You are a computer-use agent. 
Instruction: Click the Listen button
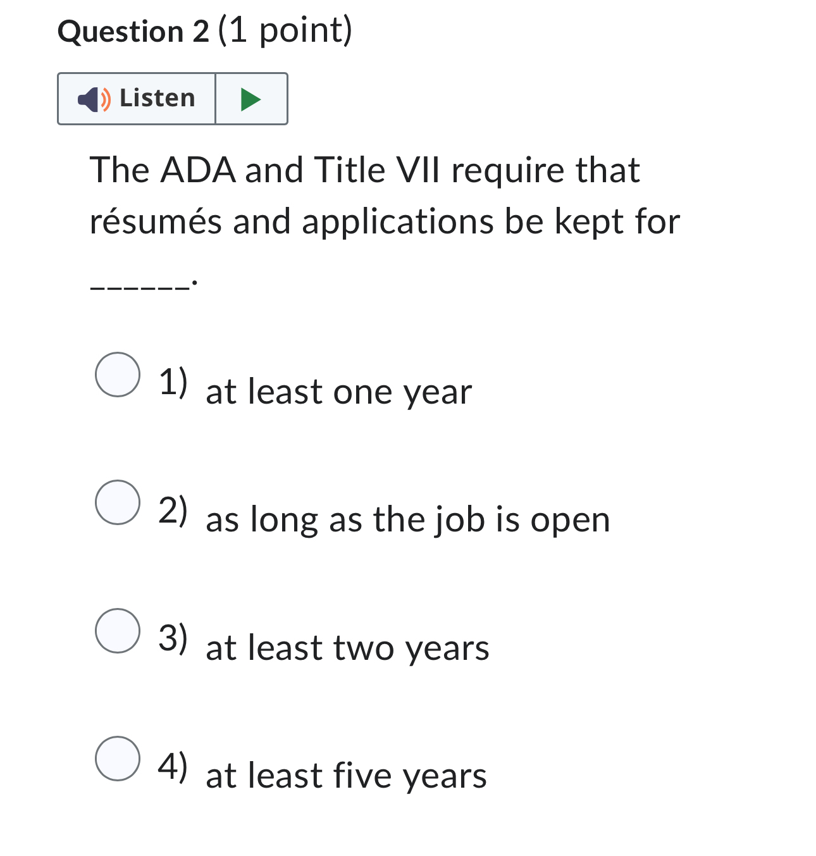(x=136, y=98)
